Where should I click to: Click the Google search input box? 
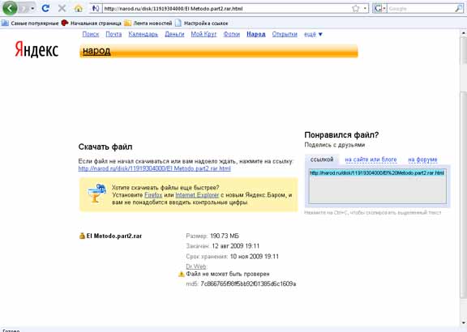(x=421, y=9)
